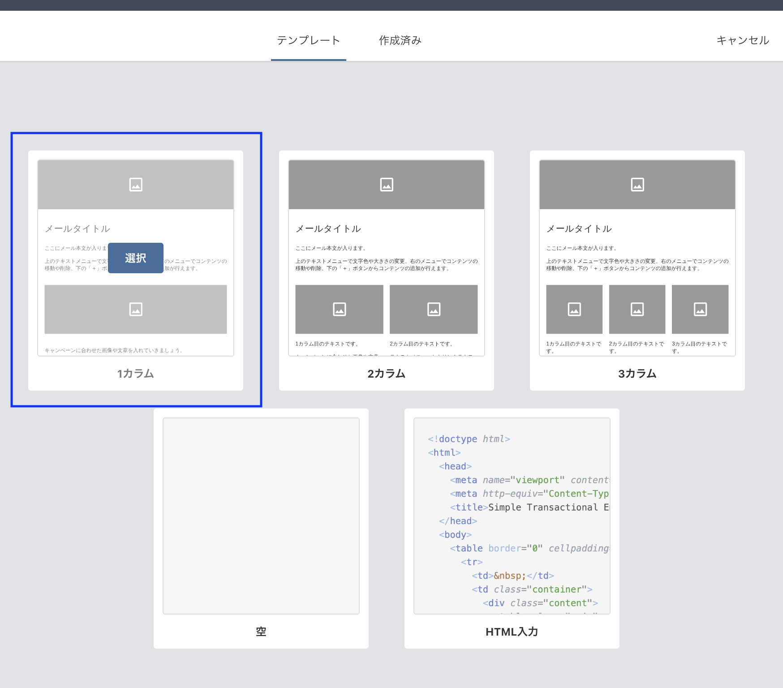Select the 空 blank template preview
This screenshot has width=783, height=688.
click(261, 516)
